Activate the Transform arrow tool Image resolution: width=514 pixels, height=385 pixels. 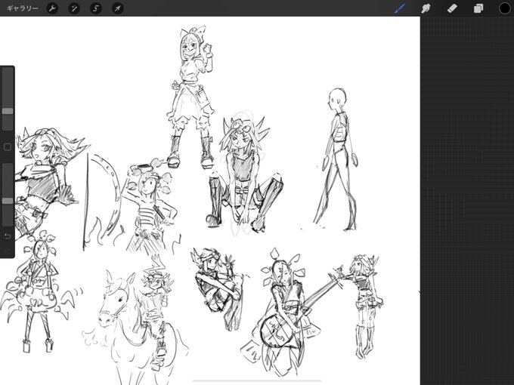117,8
